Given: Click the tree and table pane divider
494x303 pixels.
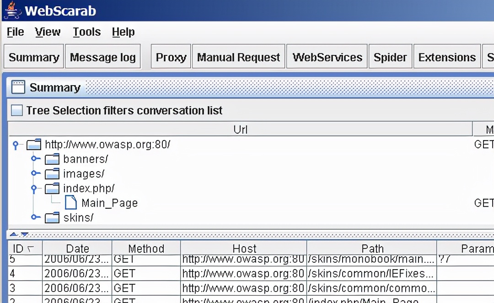Looking at the screenshot, I should (251, 234).
